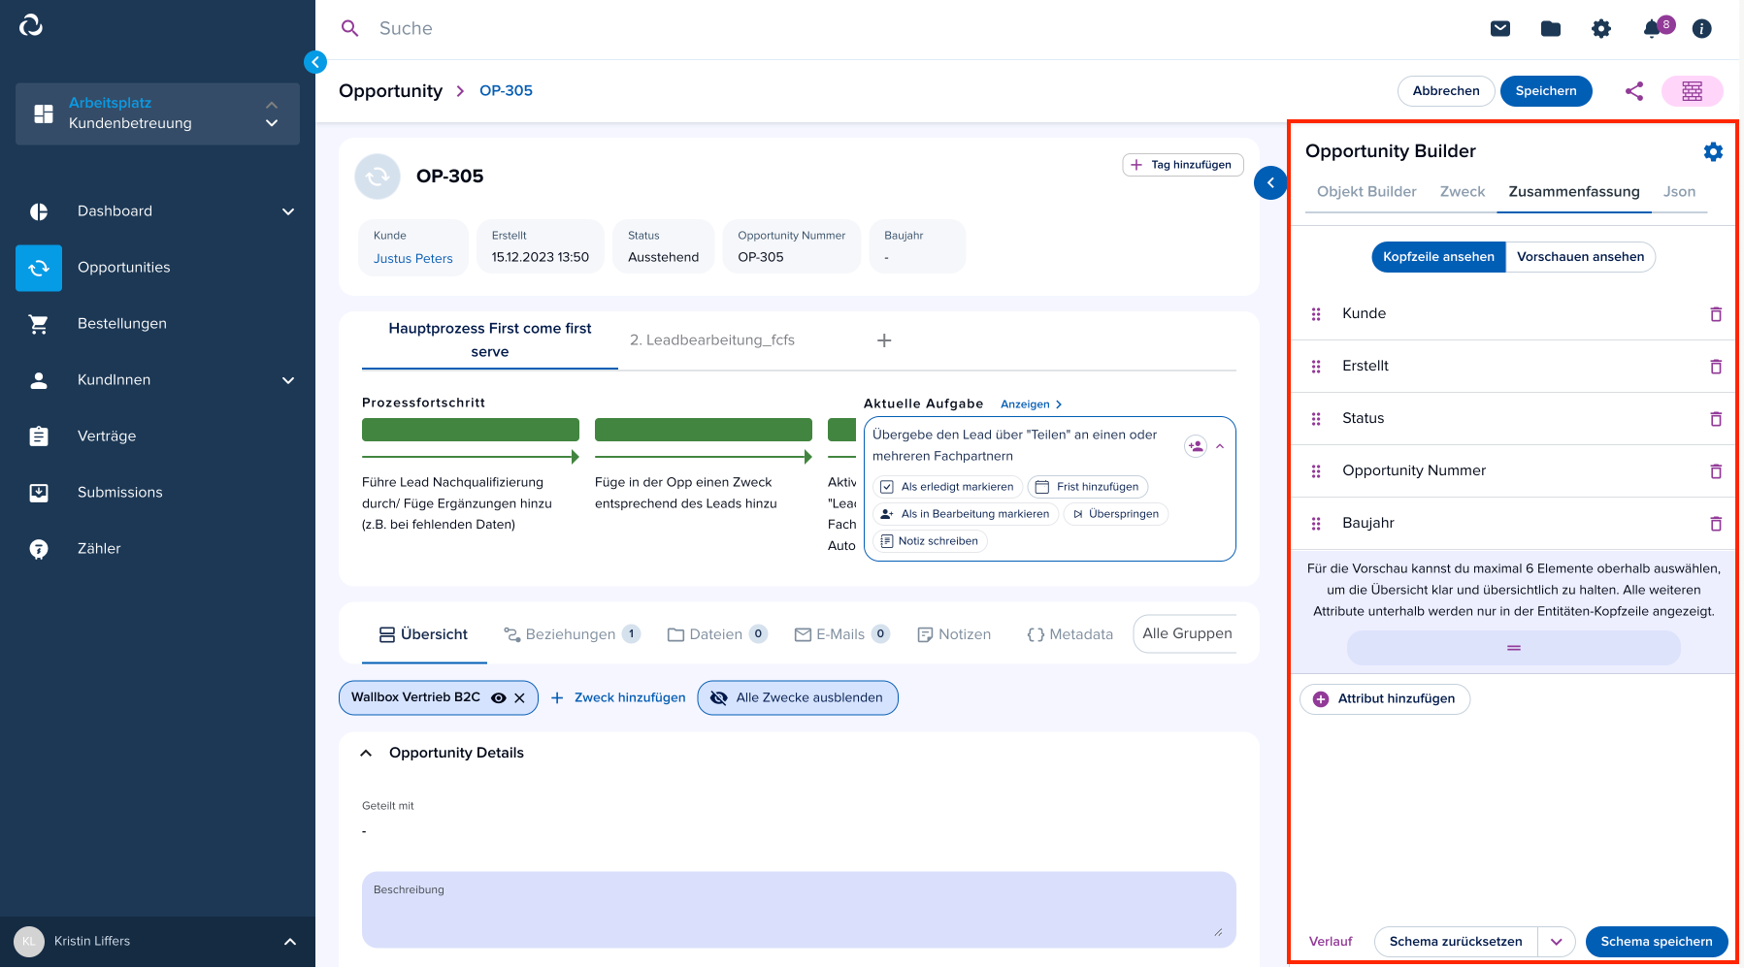The height and width of the screenshot is (968, 1744).
Task: Click the logo in top-left corner
Action: pyautogui.click(x=31, y=25)
